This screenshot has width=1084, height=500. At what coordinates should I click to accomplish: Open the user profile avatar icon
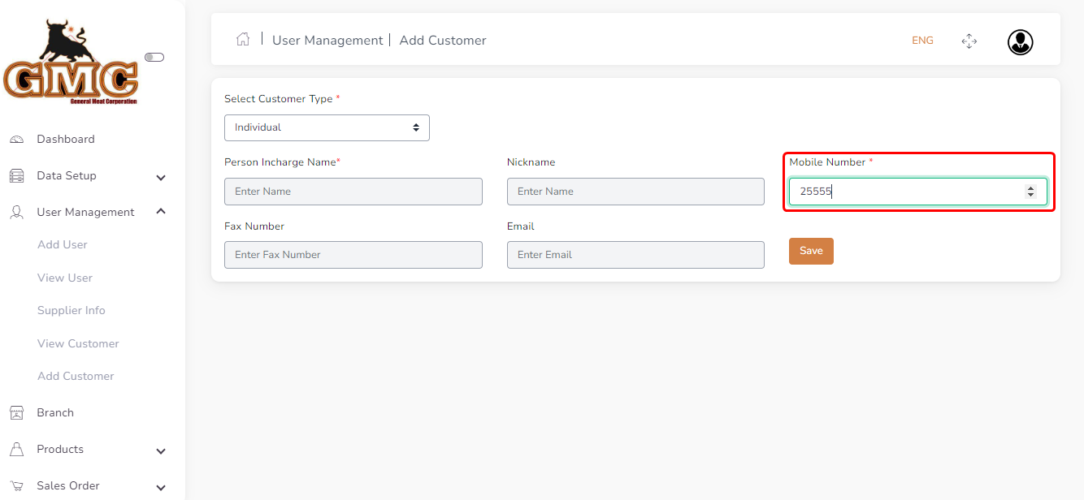point(1020,42)
